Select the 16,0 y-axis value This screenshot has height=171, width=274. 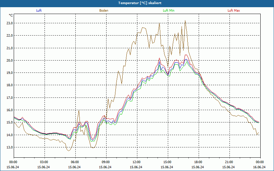coord(9,110)
